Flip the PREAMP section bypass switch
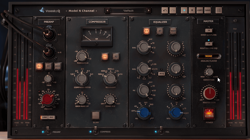This screenshot has width=250, height=140. click(48, 131)
